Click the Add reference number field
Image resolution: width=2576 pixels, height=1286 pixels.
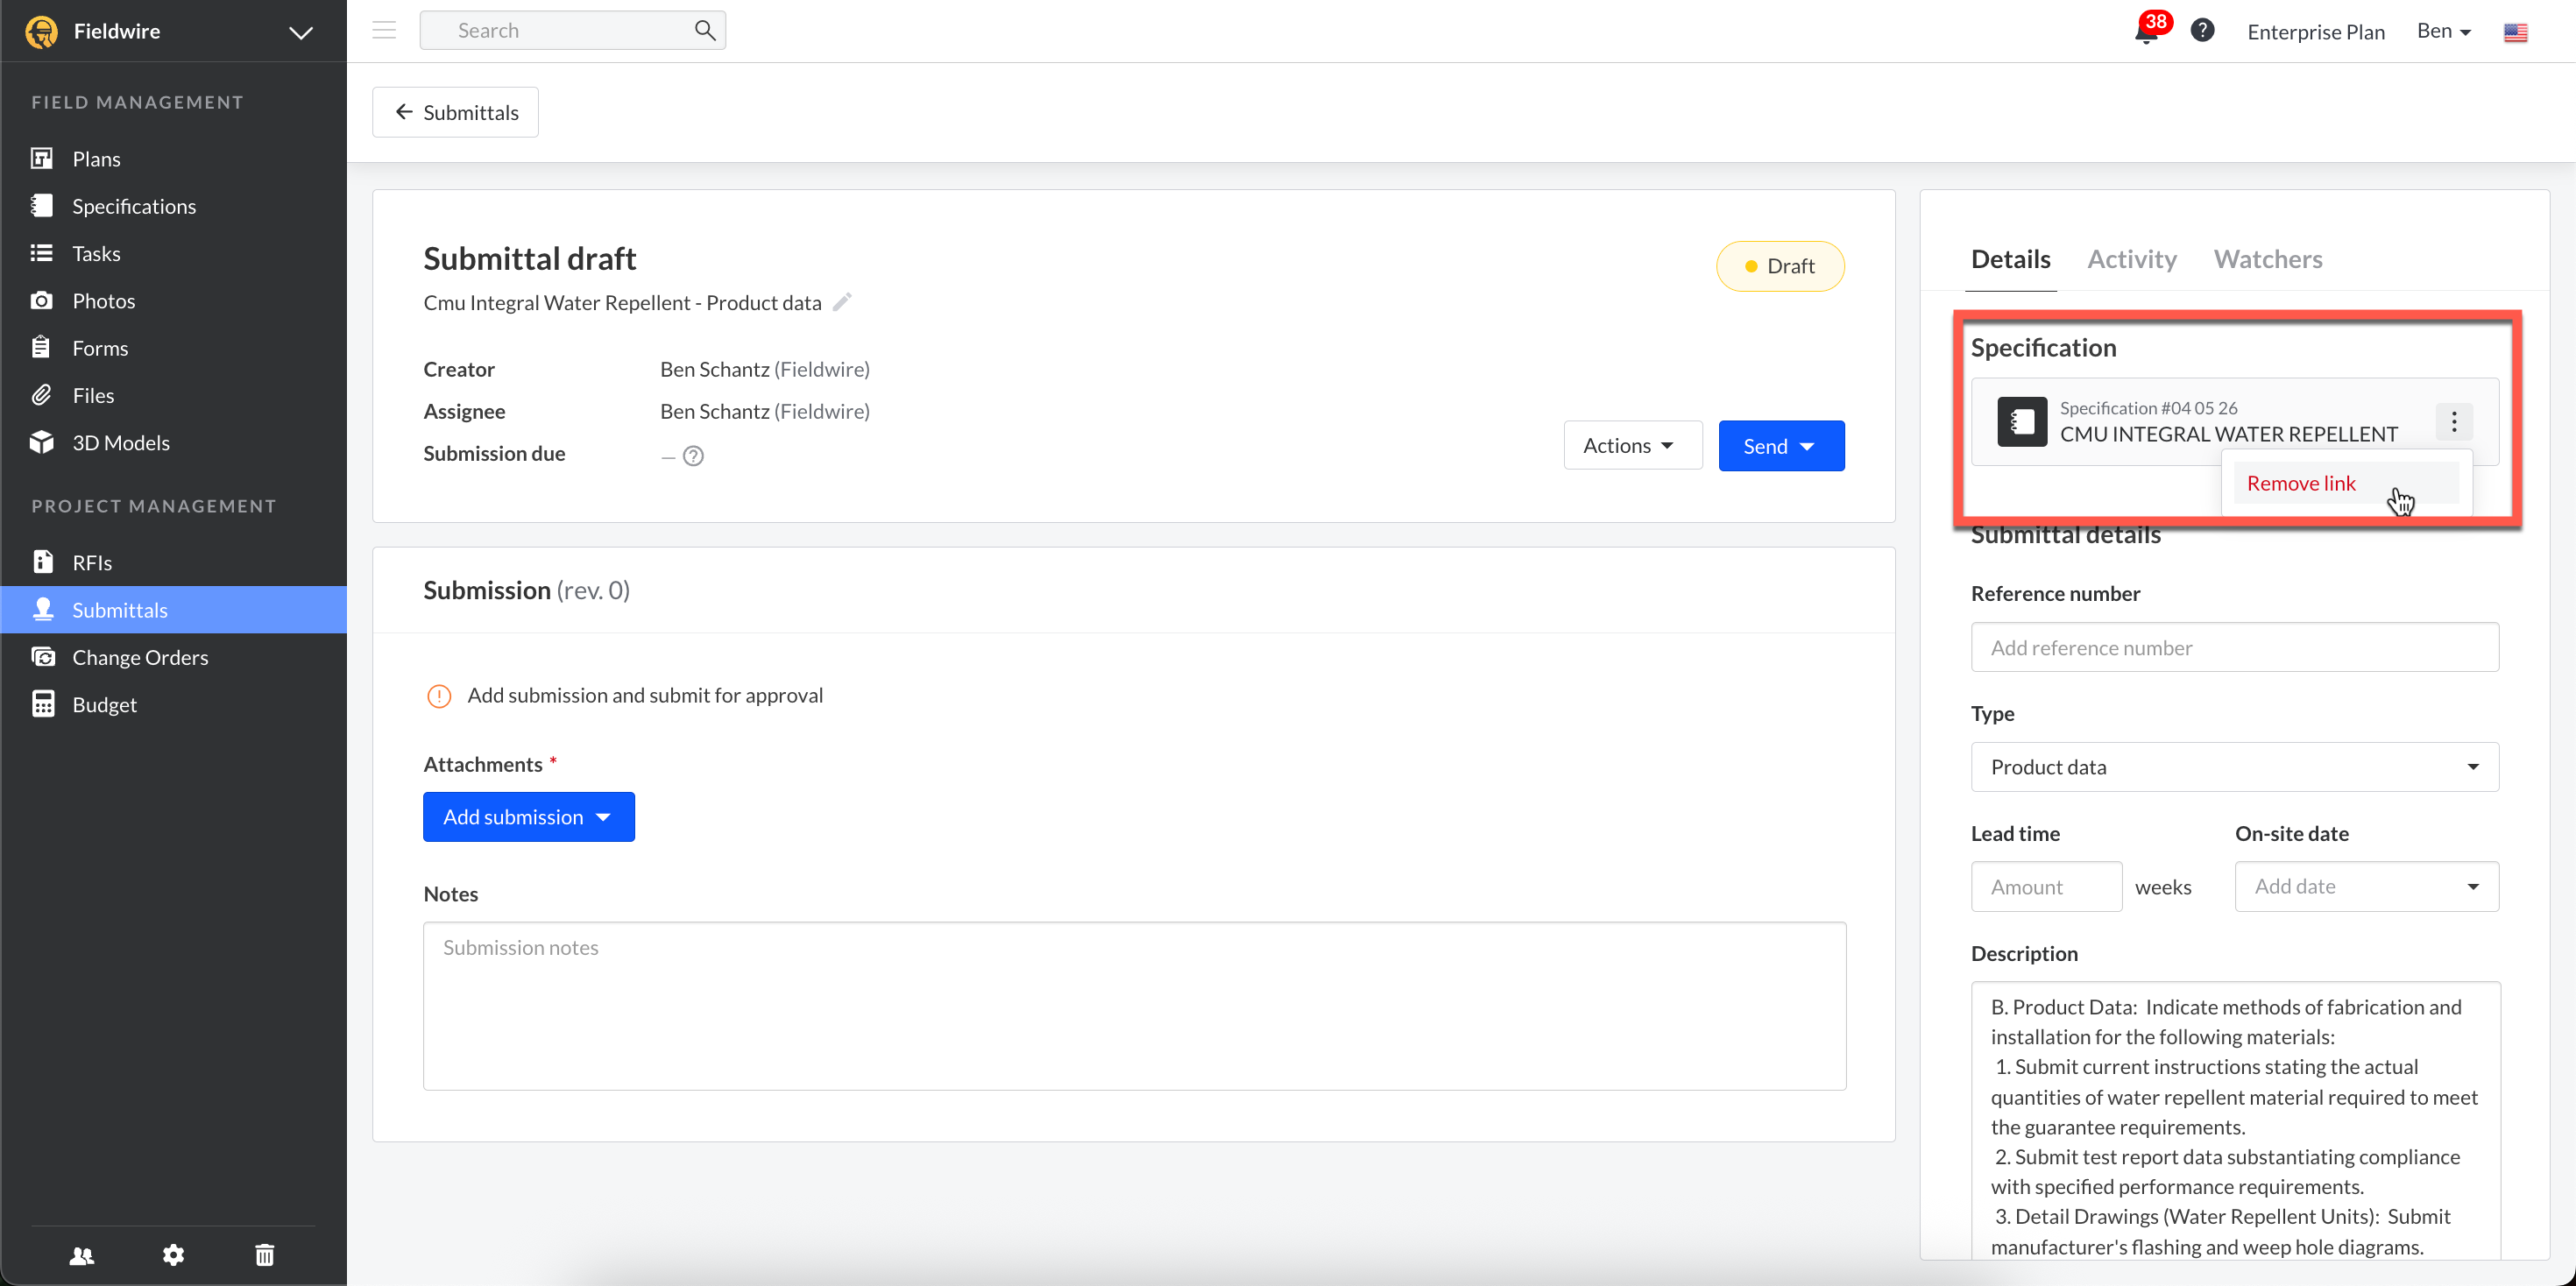[x=2234, y=648]
